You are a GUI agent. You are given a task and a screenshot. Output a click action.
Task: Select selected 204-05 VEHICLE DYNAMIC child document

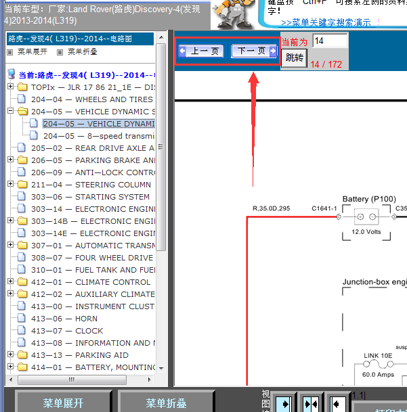[99, 124]
